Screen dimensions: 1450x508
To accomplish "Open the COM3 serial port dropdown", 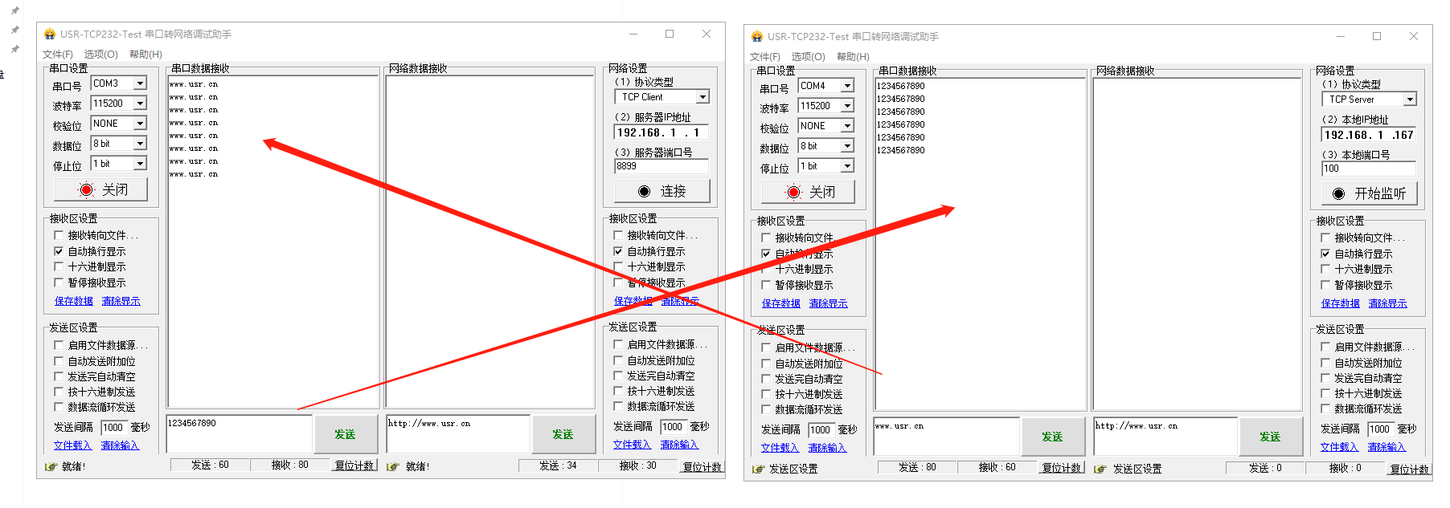I will pos(140,83).
